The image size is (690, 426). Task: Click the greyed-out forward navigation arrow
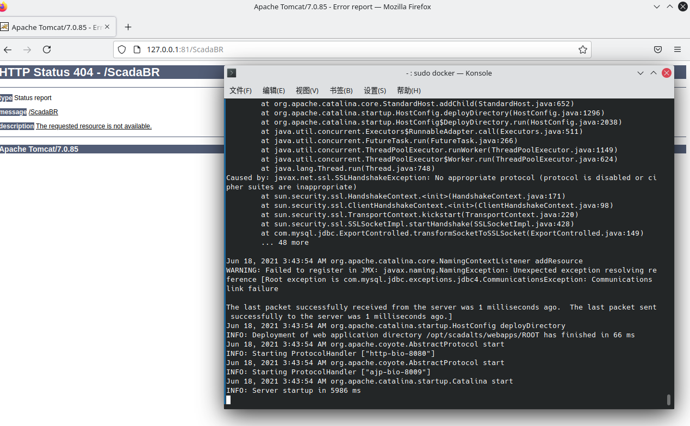27,50
